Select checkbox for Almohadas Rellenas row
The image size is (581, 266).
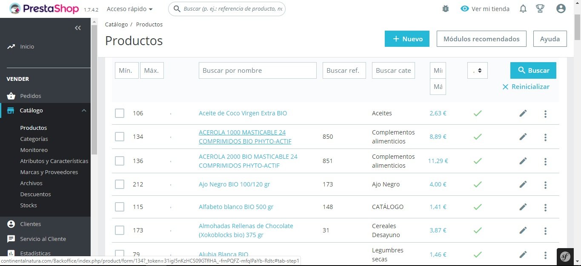tap(120, 230)
